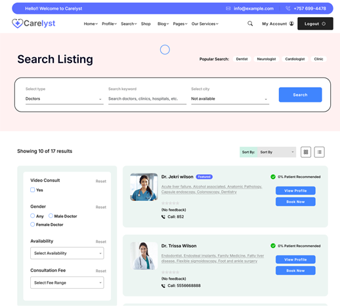Expand the Profile menu

pos(109,24)
